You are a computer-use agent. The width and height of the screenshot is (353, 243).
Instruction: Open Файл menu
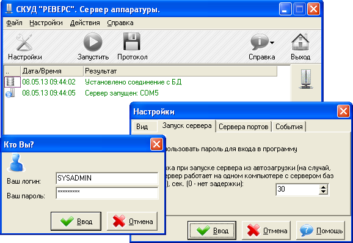click(14, 23)
